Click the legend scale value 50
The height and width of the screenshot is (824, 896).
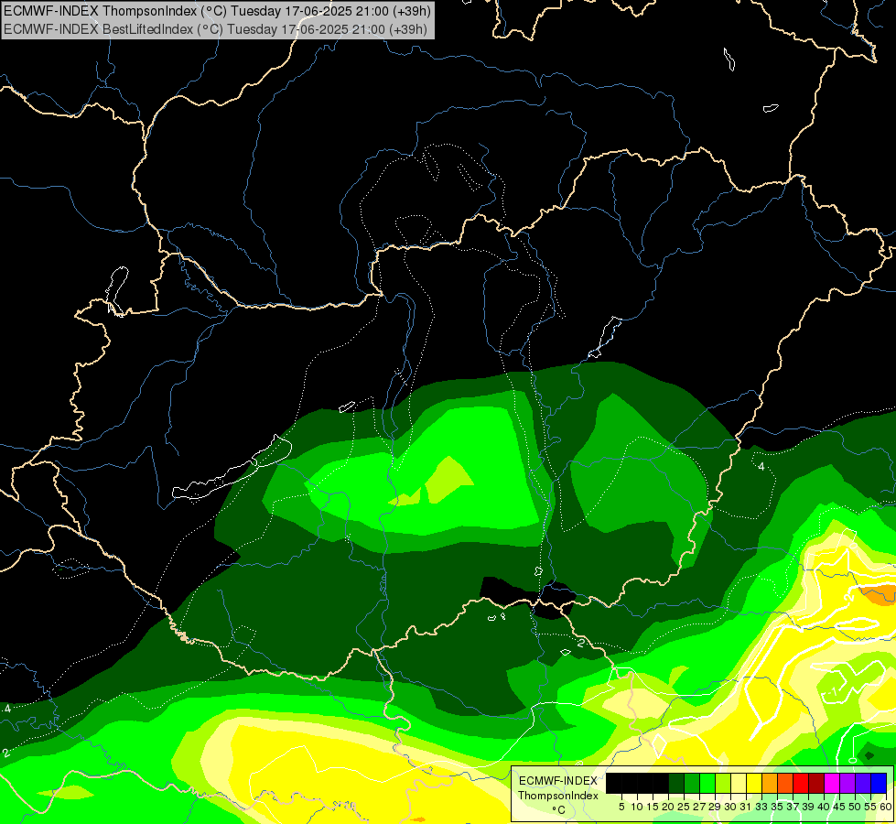[855, 807]
